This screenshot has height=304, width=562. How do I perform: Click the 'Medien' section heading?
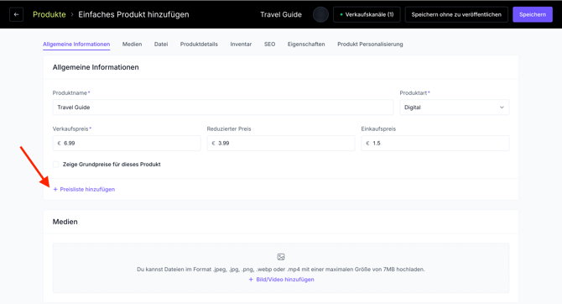click(65, 222)
